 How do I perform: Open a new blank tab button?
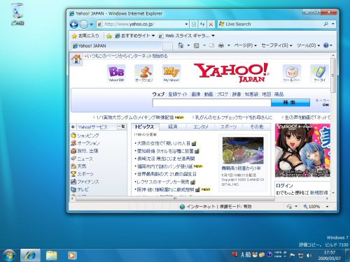[x=167, y=46]
